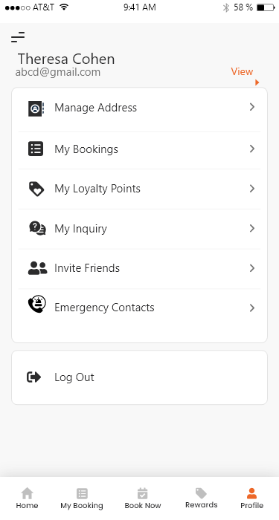Expand Manage Address via its chevron
The height and width of the screenshot is (520, 279).
coord(252,107)
